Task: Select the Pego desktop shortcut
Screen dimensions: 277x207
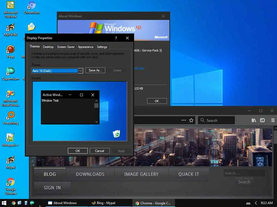Action: (x=11, y=51)
